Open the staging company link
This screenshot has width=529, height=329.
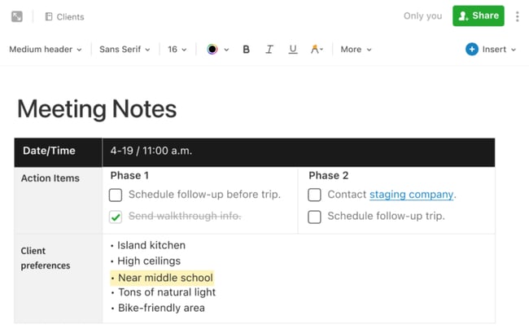click(411, 195)
